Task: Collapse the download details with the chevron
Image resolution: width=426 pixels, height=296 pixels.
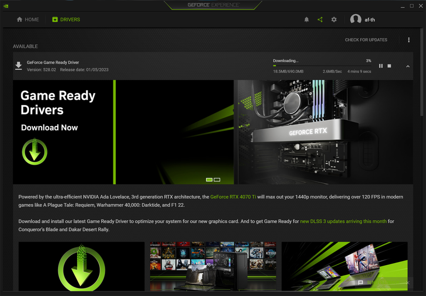Action: pos(407,66)
